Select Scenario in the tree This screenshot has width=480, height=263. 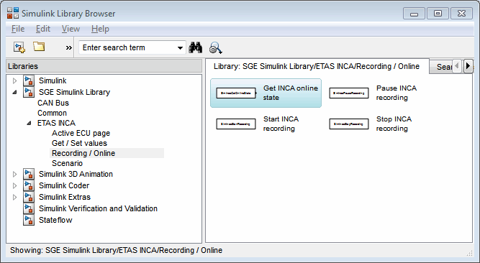click(x=67, y=163)
